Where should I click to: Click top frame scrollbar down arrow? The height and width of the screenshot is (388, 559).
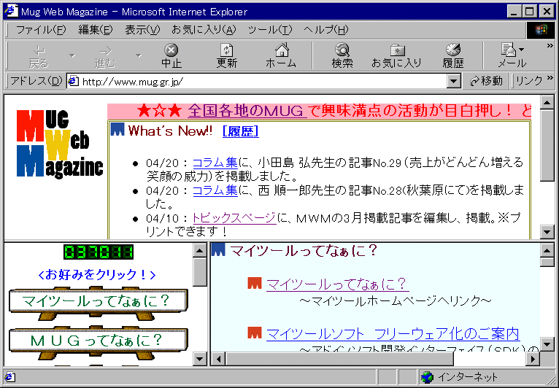[547, 232]
